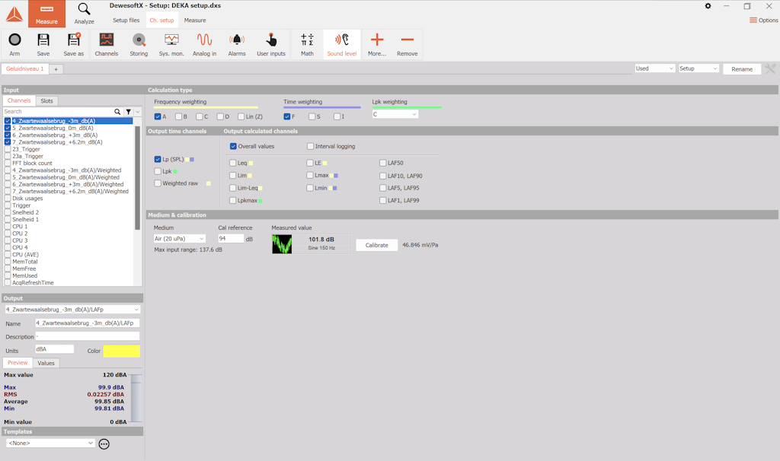The width and height of the screenshot is (780, 461).
Task: Select the Geluidniveau 1 tab
Action: pyautogui.click(x=25, y=69)
